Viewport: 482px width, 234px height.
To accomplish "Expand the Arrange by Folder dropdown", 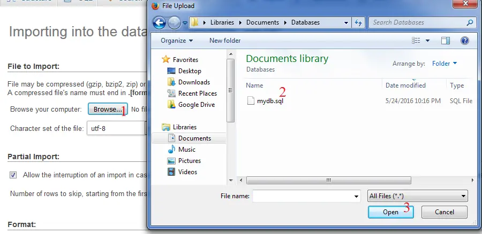I will (445, 64).
